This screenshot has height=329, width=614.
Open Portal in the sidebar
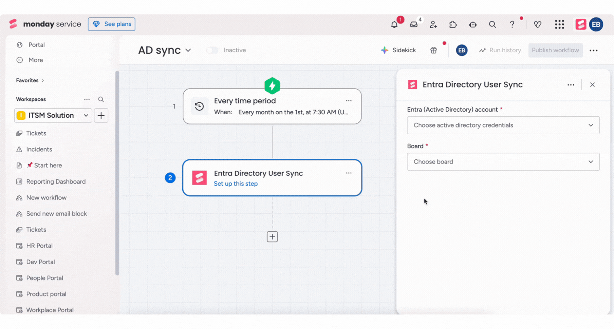(x=36, y=45)
